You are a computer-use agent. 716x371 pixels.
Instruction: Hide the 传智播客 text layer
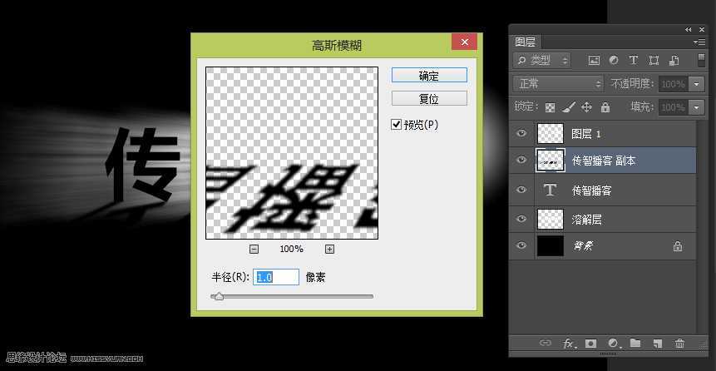pyautogui.click(x=521, y=189)
